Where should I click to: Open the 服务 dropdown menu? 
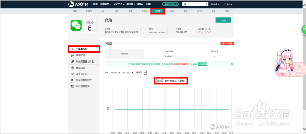tap(140, 4)
